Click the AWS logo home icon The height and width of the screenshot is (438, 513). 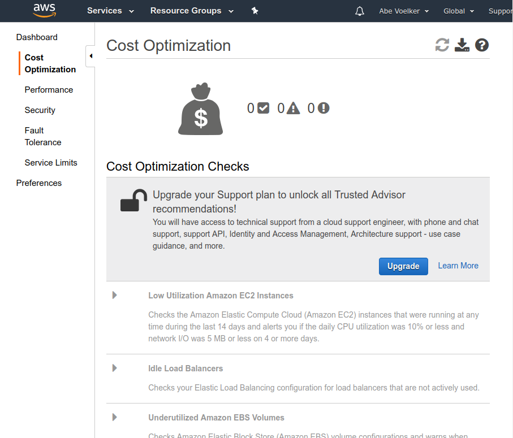tap(44, 11)
